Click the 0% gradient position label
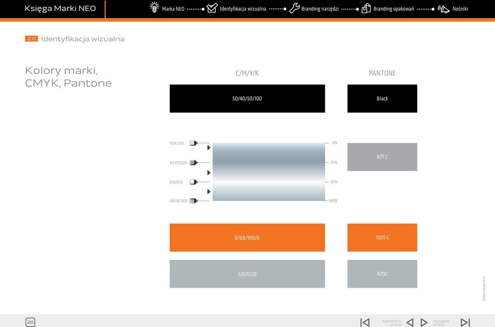Screen dimensions: 495x327 click(x=335, y=143)
